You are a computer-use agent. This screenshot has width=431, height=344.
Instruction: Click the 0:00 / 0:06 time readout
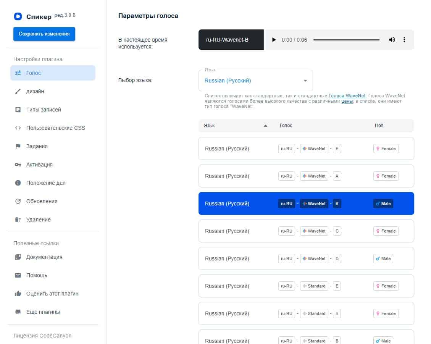coord(294,40)
